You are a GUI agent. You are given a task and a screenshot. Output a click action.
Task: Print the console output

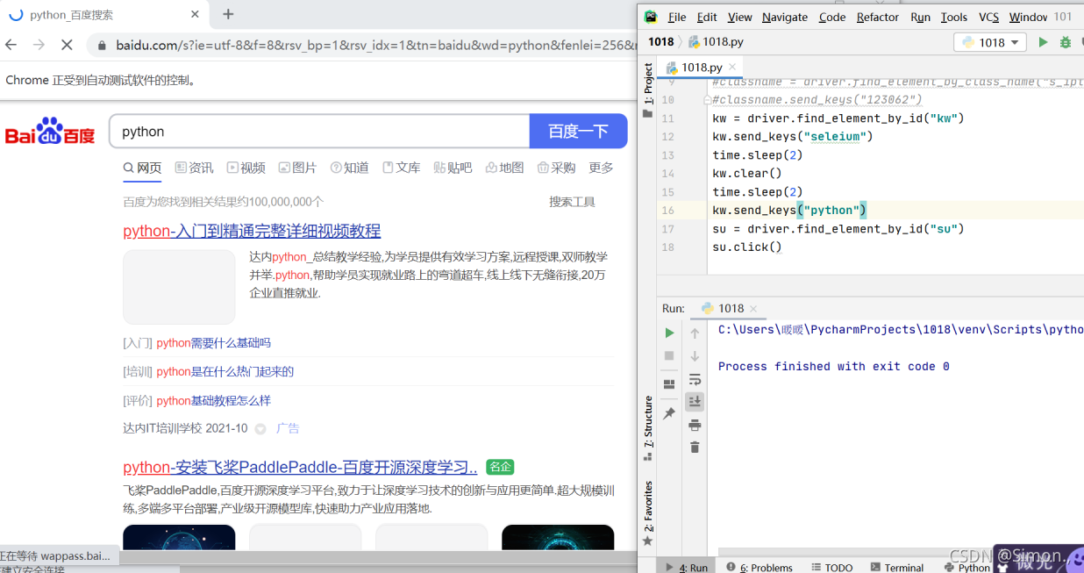(695, 425)
